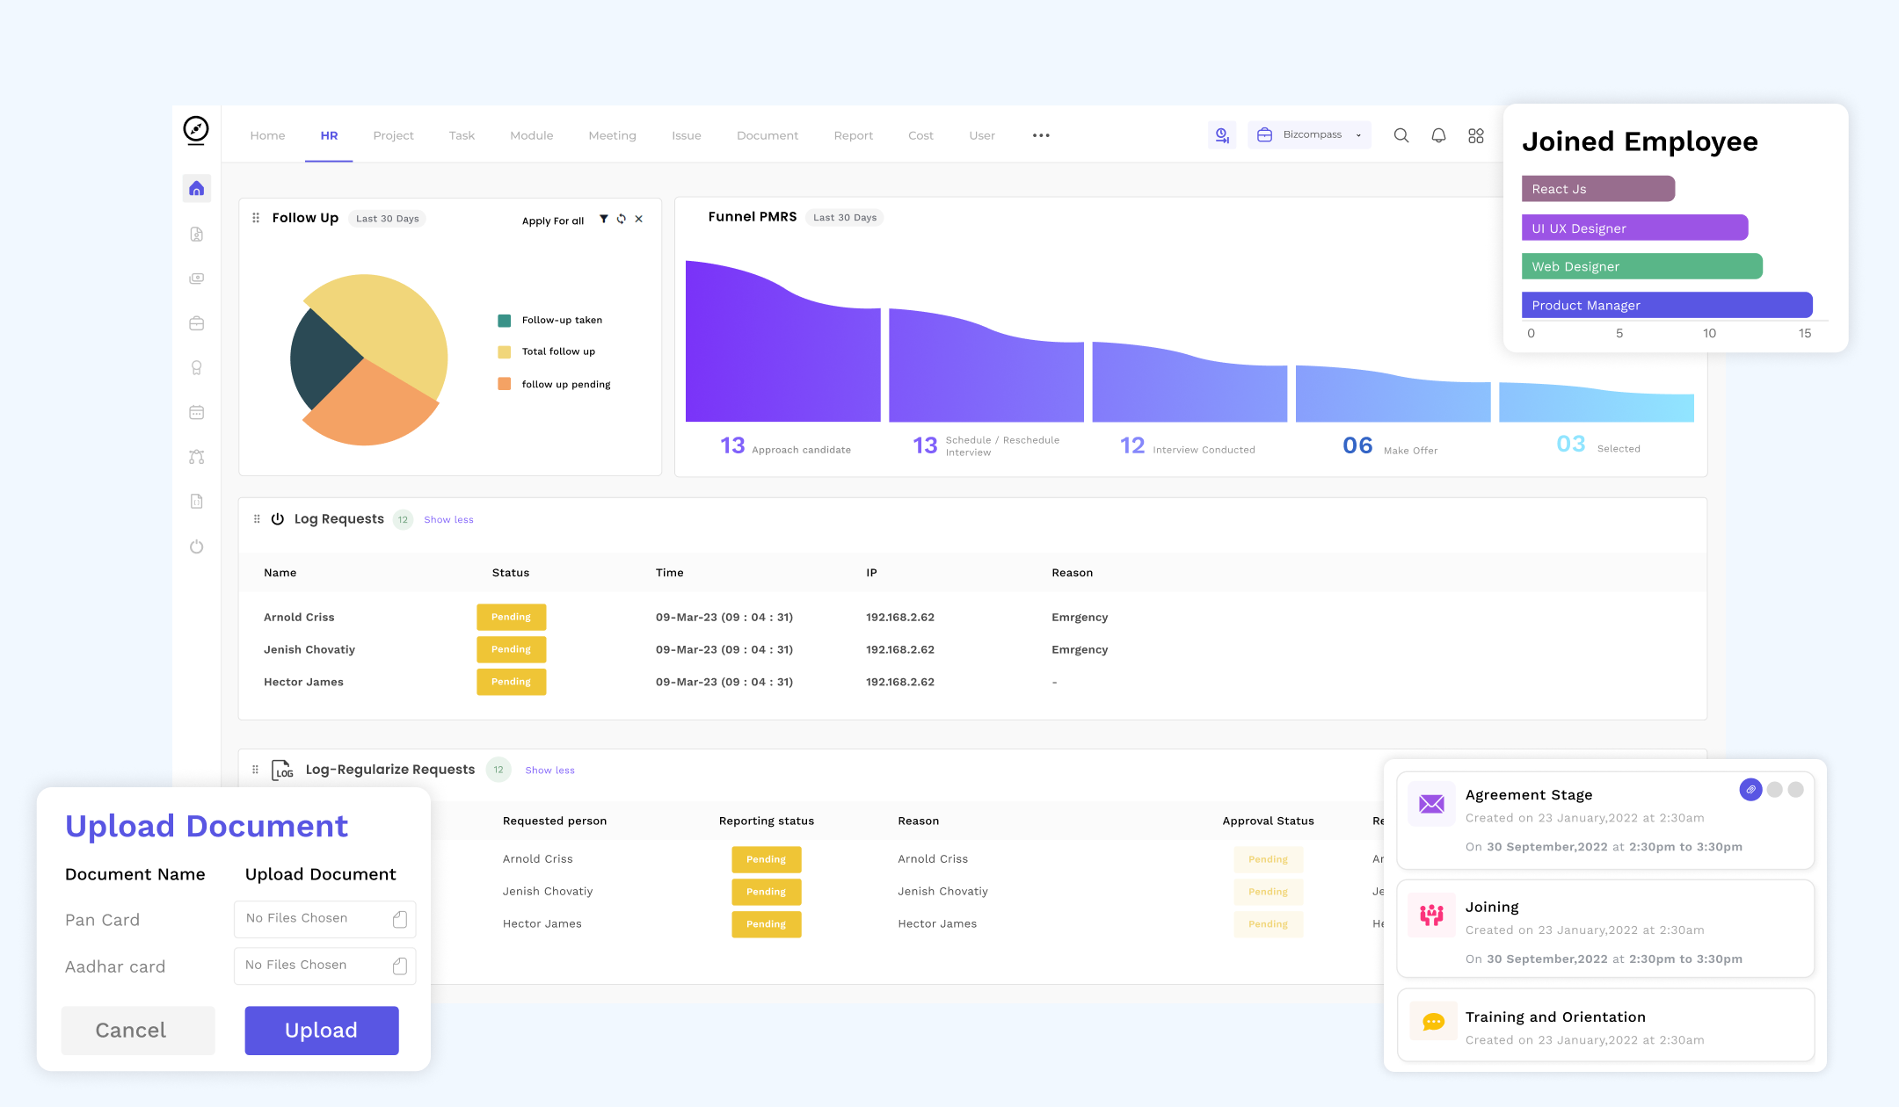Open the calendar icon in sidebar
This screenshot has width=1899, height=1107.
197,412
